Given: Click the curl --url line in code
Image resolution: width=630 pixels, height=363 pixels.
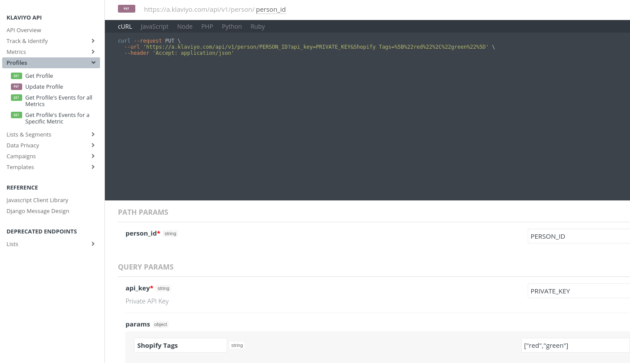Looking at the screenshot, I should [x=309, y=47].
